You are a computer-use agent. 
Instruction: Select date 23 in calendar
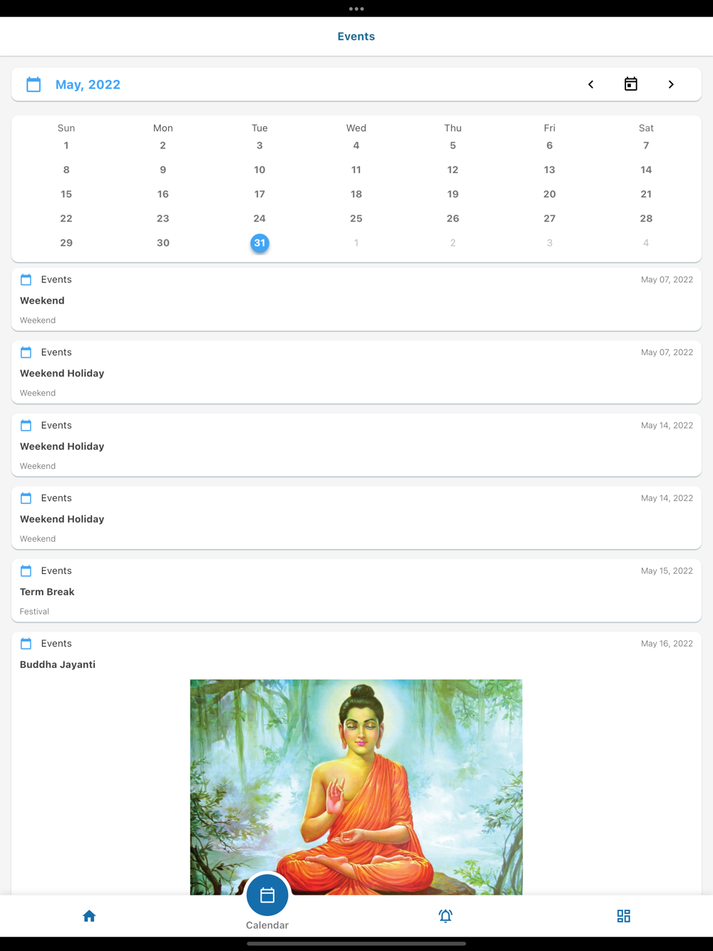[163, 218]
